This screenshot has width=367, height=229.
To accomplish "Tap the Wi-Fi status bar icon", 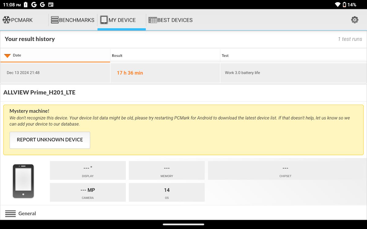I will point(338,5).
